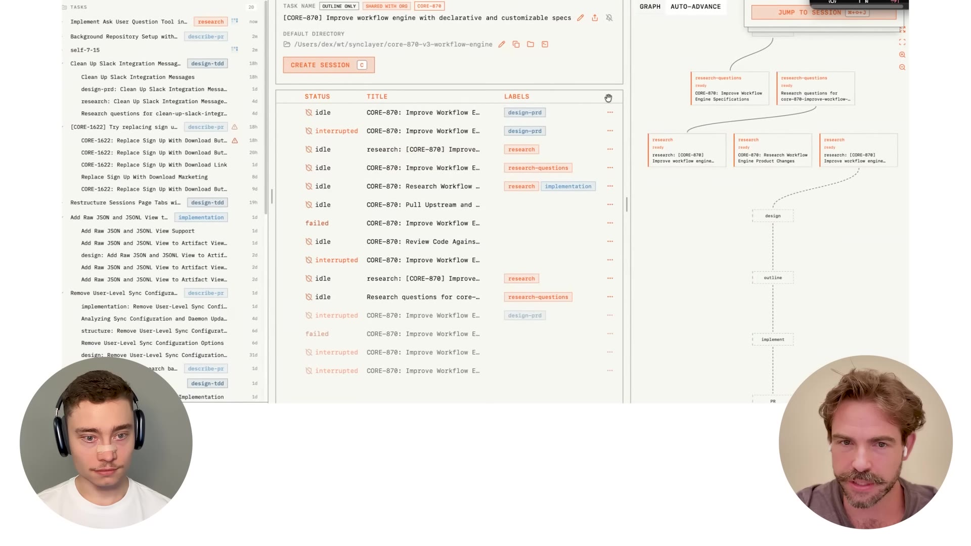Toggle the muted notification bell icon
This screenshot has height=546, width=971.
[x=609, y=18]
